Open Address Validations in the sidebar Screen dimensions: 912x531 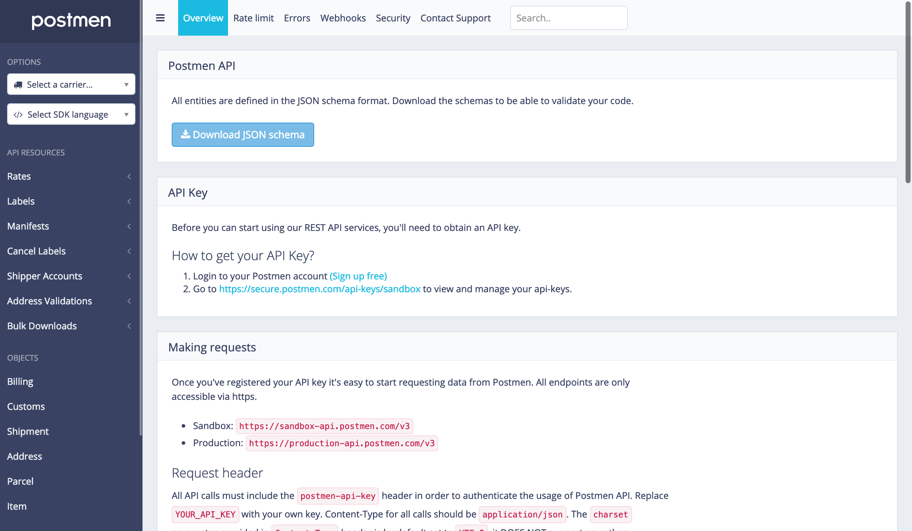(x=50, y=301)
